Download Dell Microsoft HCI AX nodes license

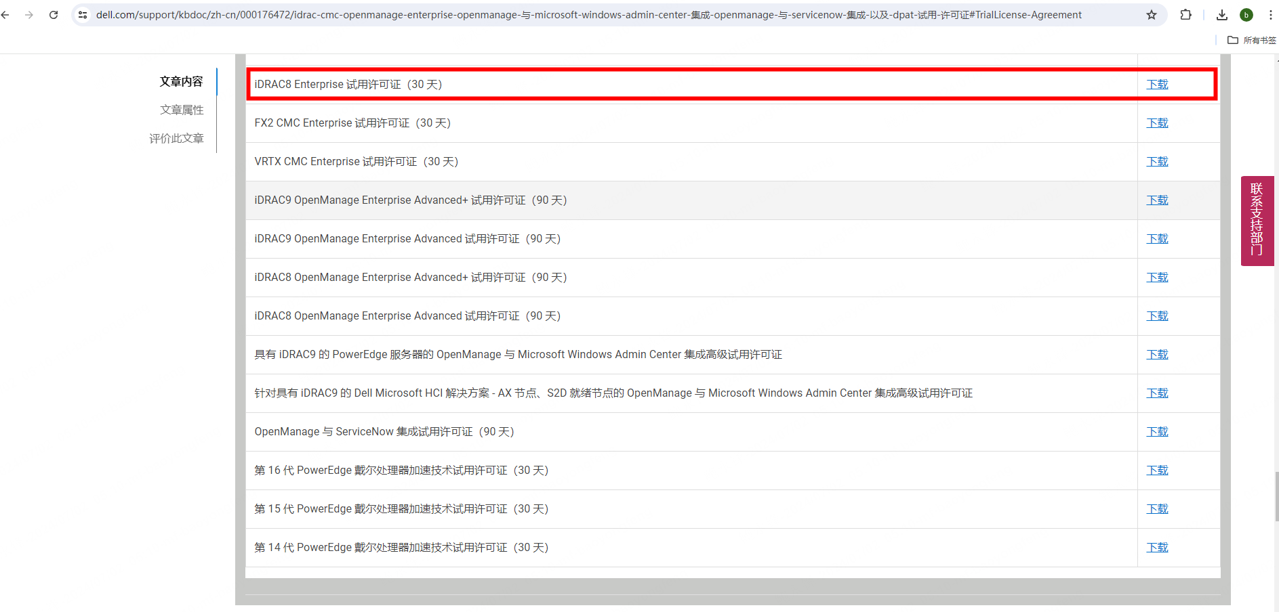coord(1157,393)
